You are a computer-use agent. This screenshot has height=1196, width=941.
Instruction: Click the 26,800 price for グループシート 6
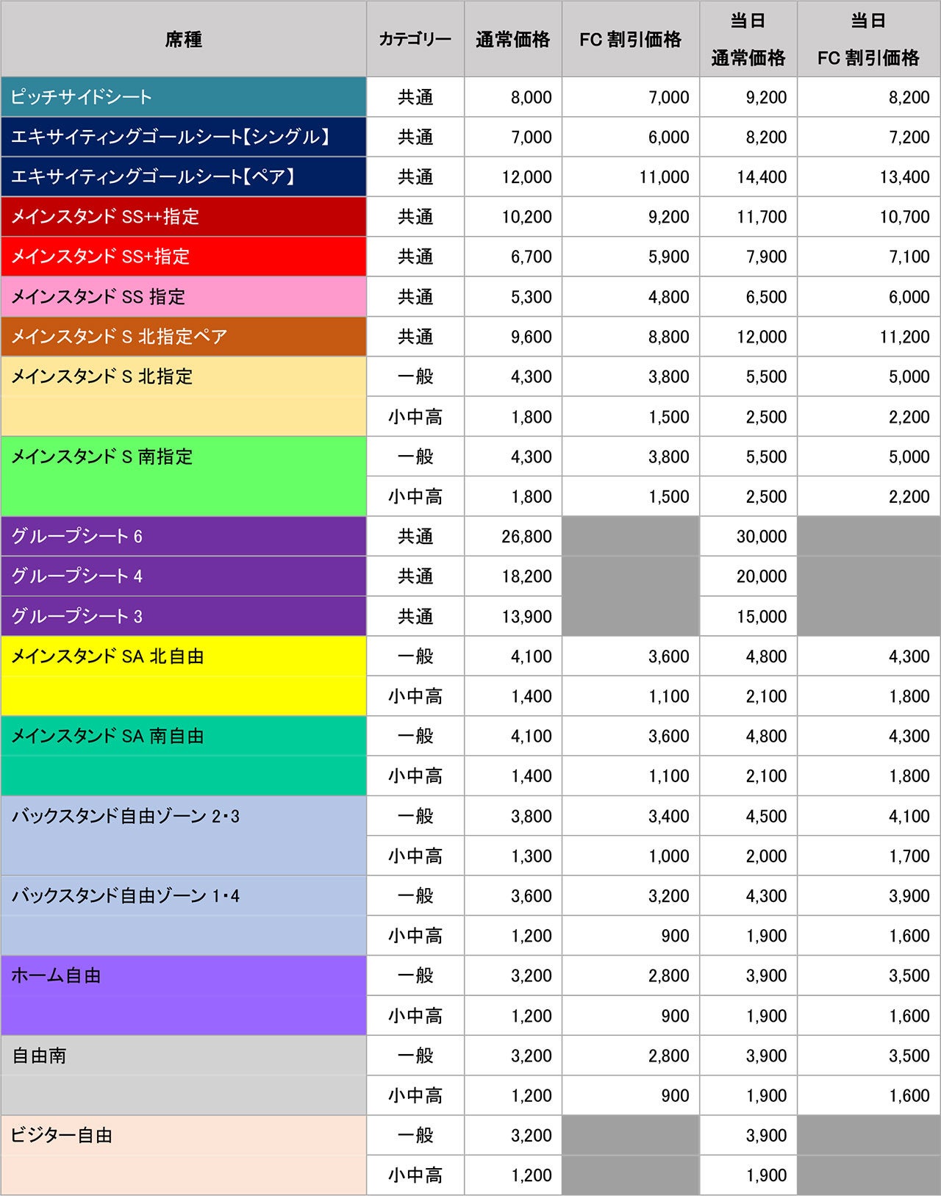[x=513, y=537]
